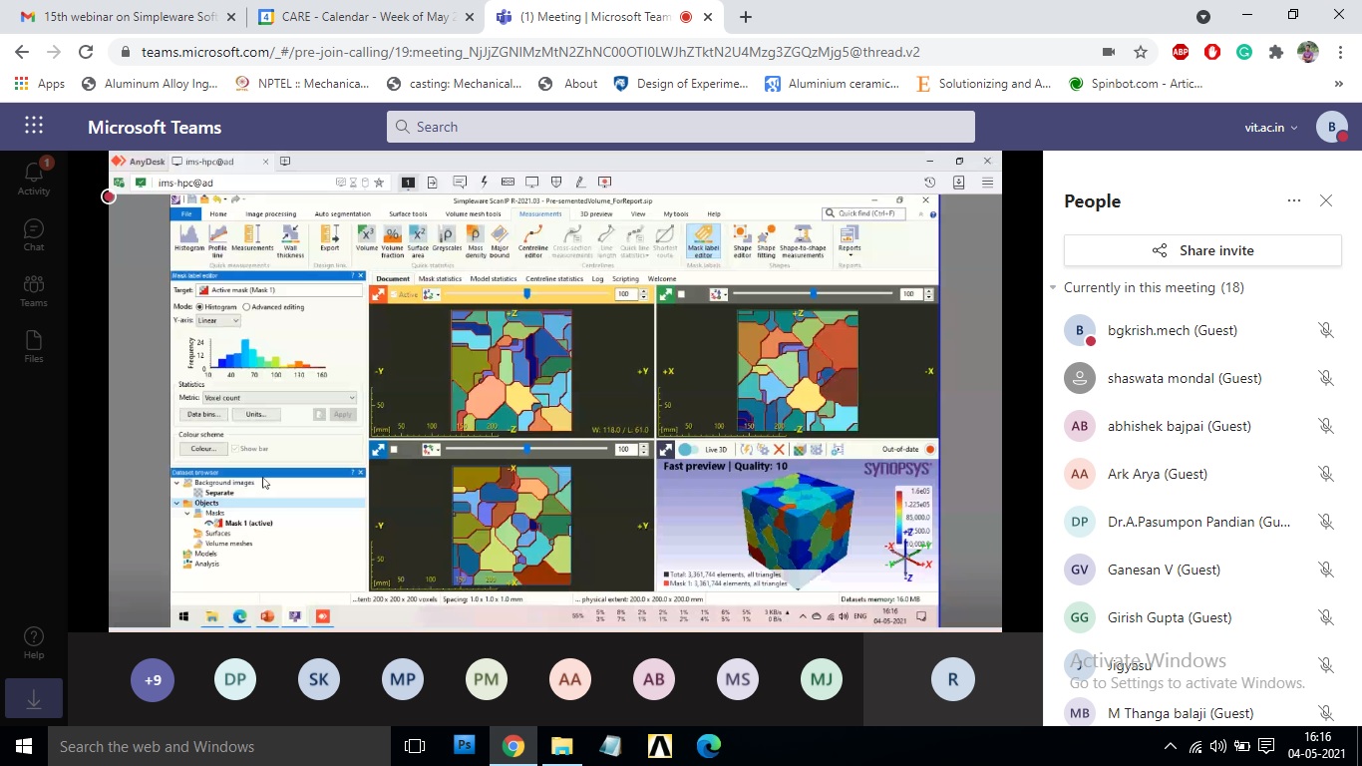Open the Mask statistics document tab

[x=440, y=278]
